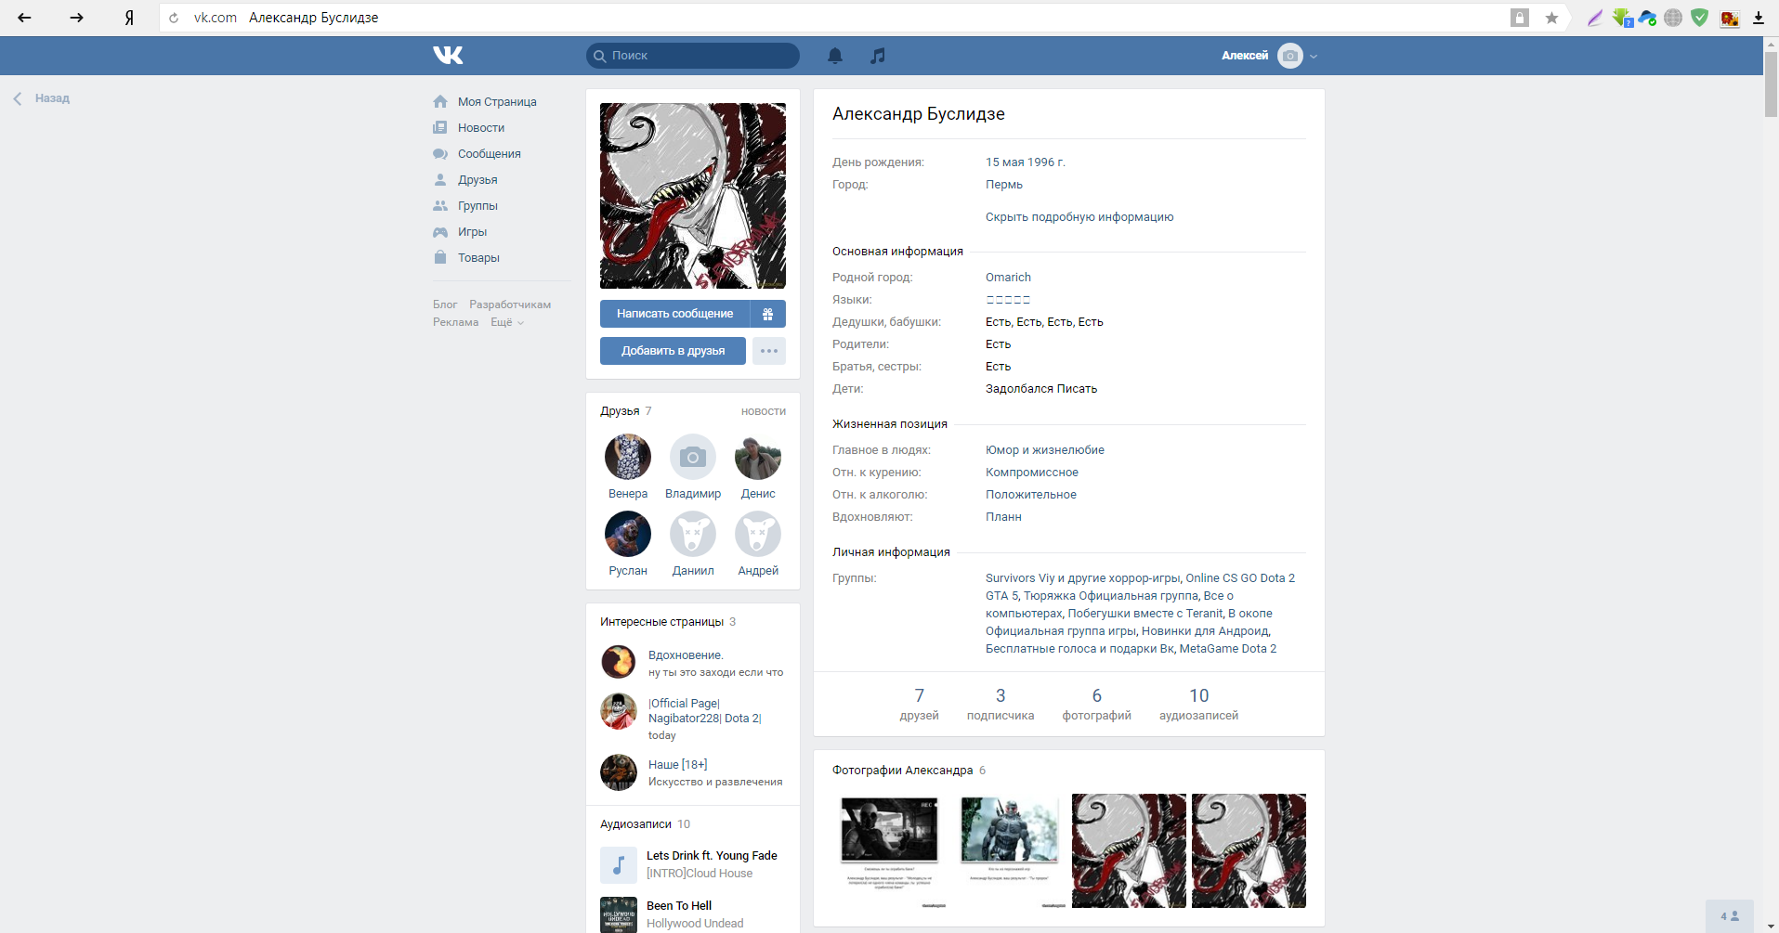Bookmark page with the star icon
This screenshot has height=933, width=1779.
1551,18
